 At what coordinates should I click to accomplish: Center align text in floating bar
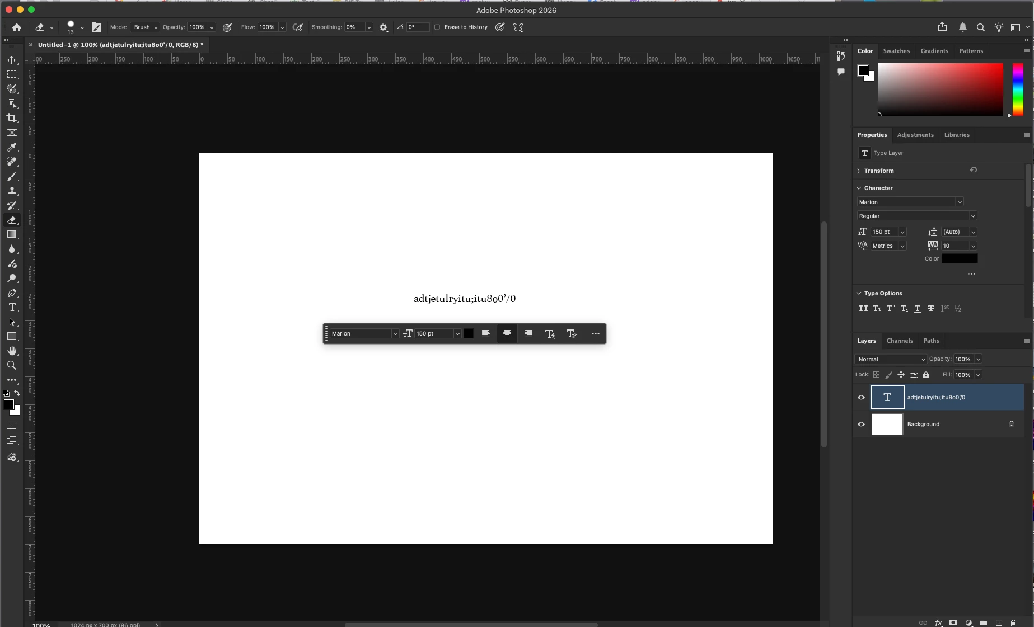(x=507, y=333)
